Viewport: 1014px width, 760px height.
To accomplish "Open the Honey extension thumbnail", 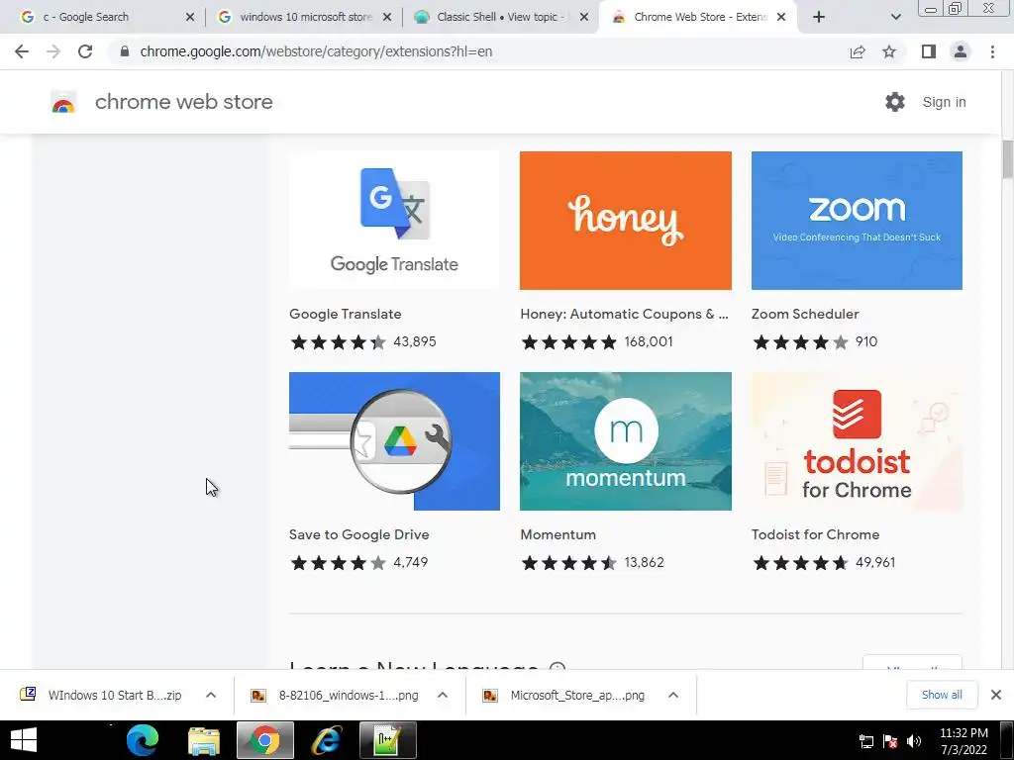I will (626, 221).
